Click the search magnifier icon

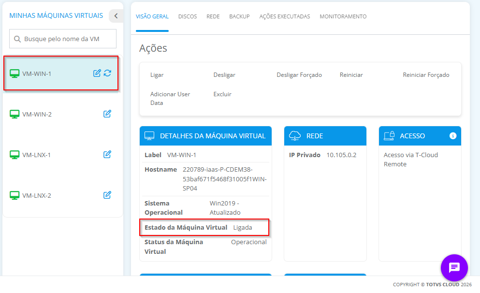[17, 39]
